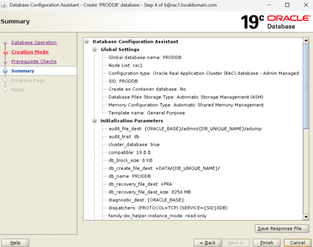Collapse the Global Settings section
This screenshot has height=247, width=313.
tap(95, 50)
